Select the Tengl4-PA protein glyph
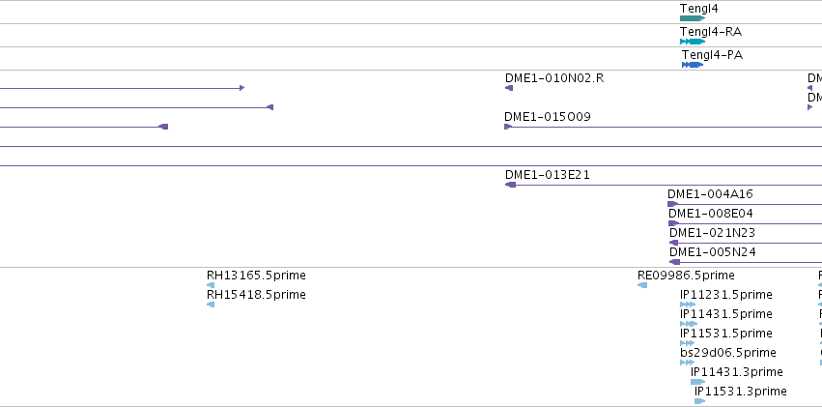822x407 pixels. (693, 65)
